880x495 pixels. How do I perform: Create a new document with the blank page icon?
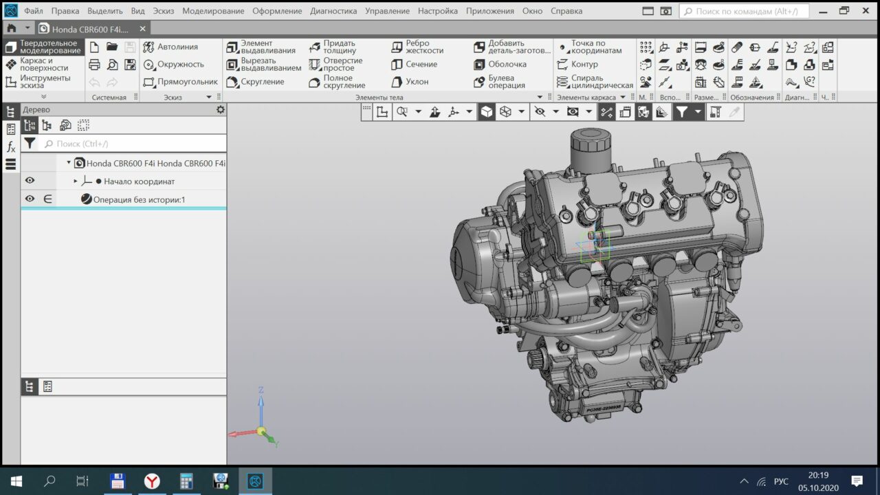pyautogui.click(x=95, y=47)
